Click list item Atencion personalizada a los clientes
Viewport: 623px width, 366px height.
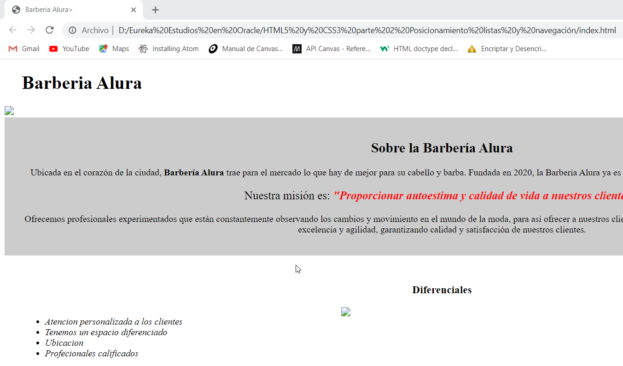[x=114, y=322]
